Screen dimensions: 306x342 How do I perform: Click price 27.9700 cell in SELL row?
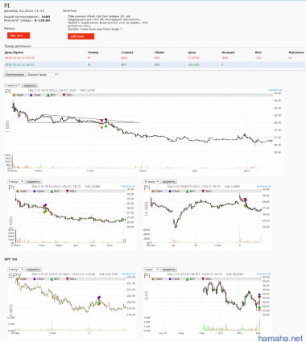click(194, 58)
